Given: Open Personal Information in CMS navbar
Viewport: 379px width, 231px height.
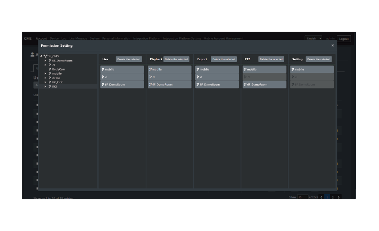Looking at the screenshot, I should pyautogui.click(x=116, y=38).
